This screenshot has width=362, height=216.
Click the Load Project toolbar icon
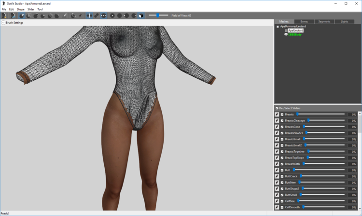(13, 15)
